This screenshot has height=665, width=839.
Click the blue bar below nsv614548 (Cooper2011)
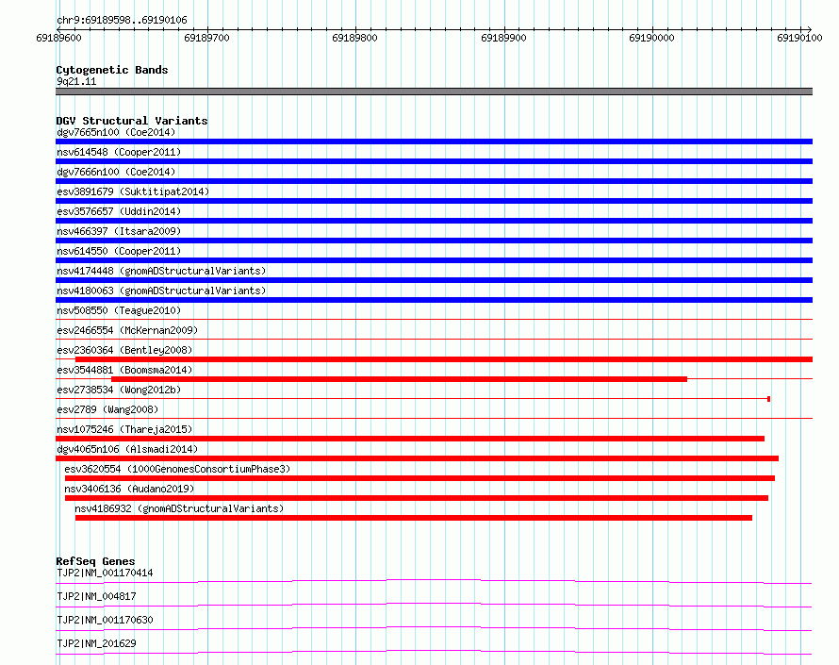[434, 161]
